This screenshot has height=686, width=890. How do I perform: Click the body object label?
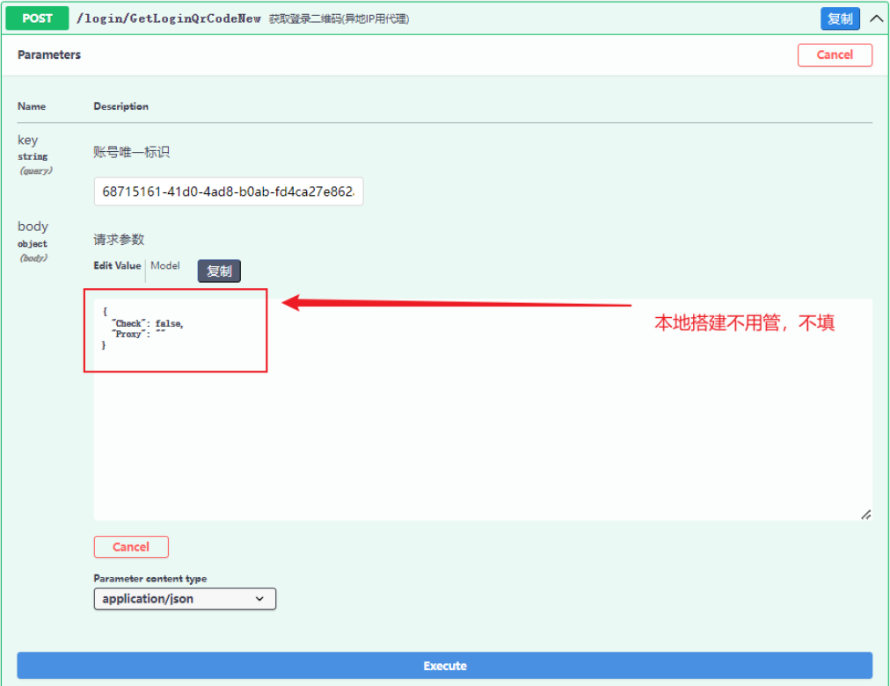pyautogui.click(x=33, y=226)
